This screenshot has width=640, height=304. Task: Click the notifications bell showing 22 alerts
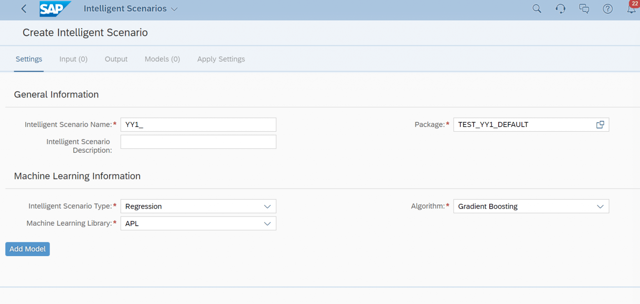coord(631,8)
